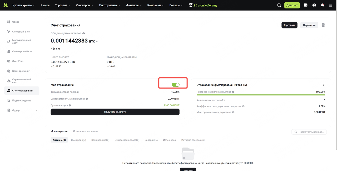The height and width of the screenshot is (171, 337).
Task: Click the Перевести button
Action: point(309,25)
